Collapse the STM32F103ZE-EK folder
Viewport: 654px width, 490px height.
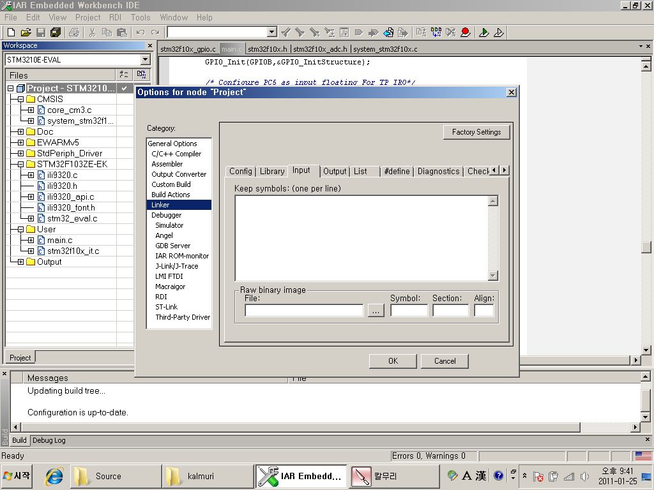click(x=20, y=164)
